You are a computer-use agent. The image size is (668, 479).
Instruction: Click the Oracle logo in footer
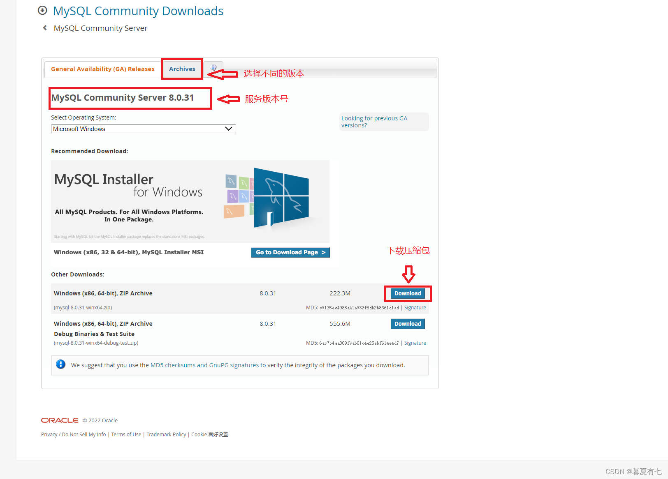(x=60, y=420)
